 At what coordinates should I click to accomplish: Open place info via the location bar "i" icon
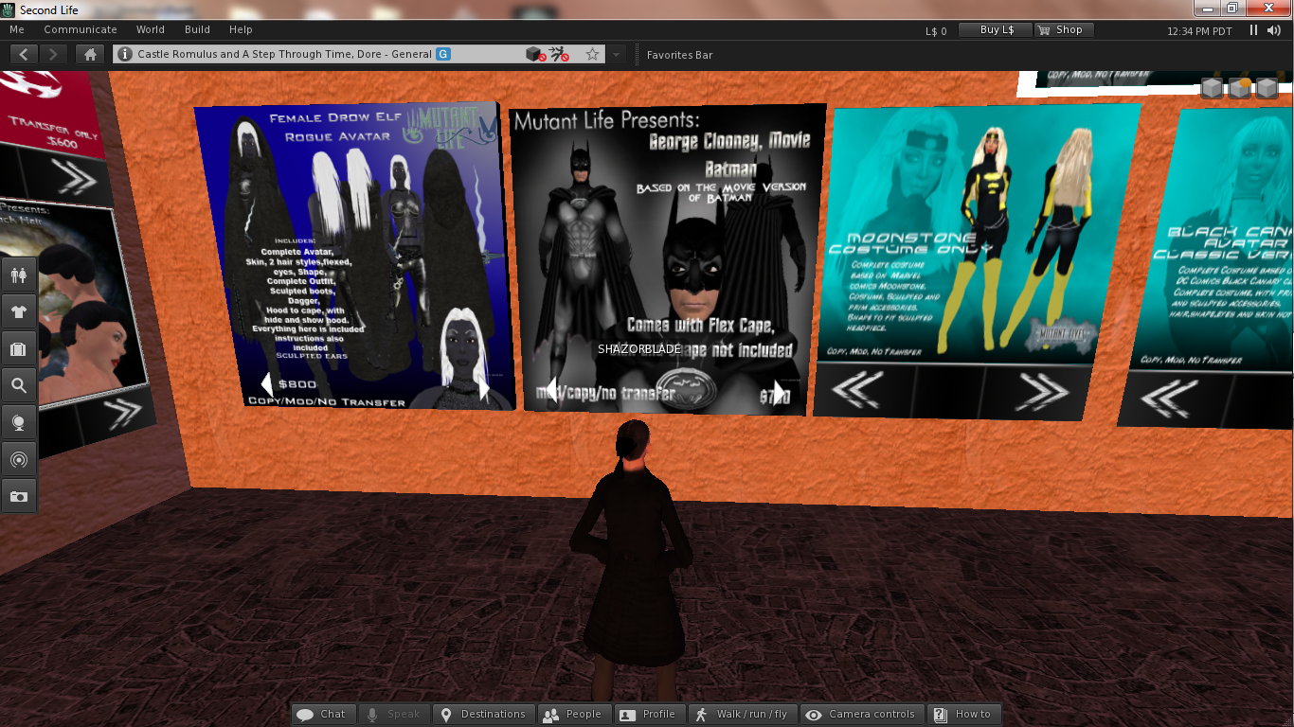coord(125,54)
